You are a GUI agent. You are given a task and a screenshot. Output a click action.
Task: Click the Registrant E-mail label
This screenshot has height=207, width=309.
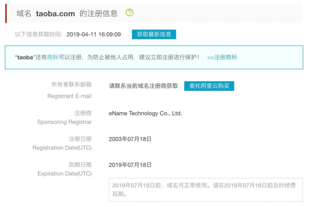[70, 96]
